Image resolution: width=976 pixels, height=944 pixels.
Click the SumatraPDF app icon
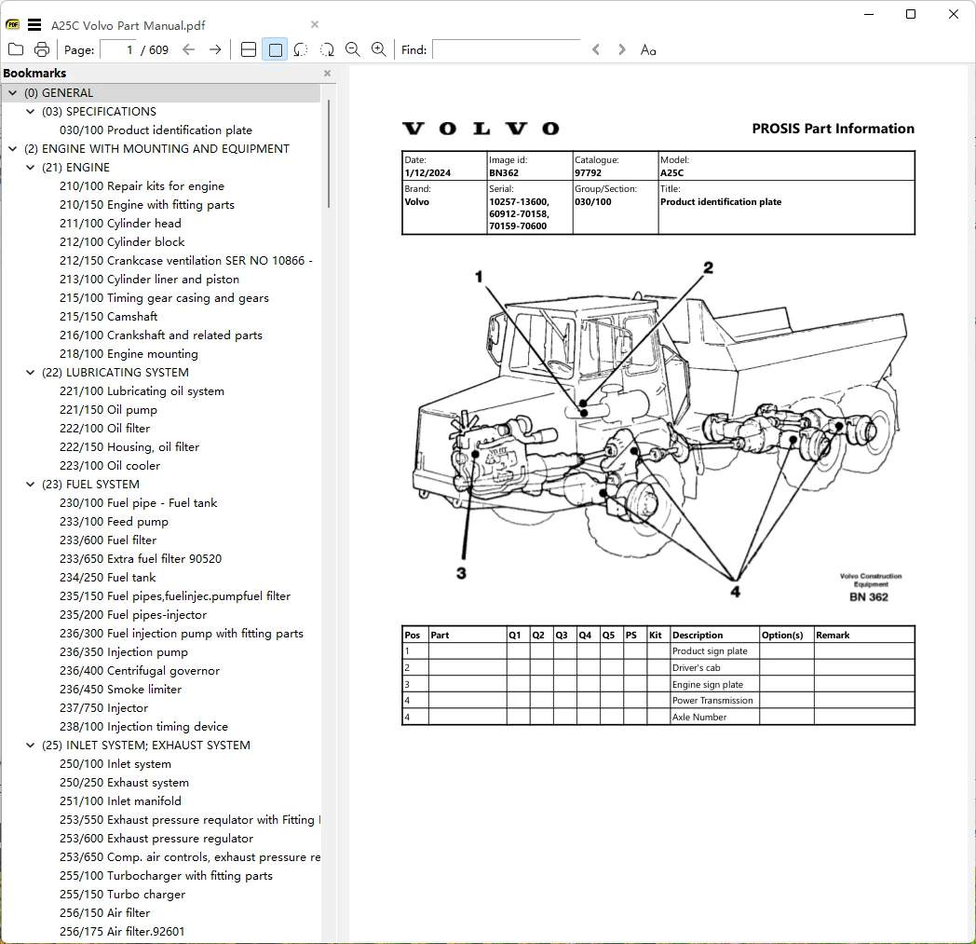(x=12, y=24)
